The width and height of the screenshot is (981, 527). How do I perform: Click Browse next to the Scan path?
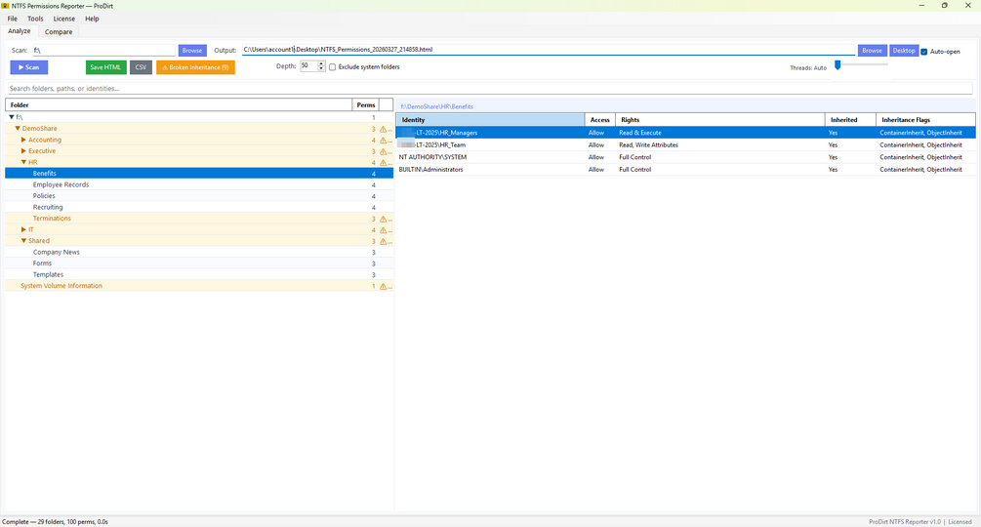click(x=192, y=50)
